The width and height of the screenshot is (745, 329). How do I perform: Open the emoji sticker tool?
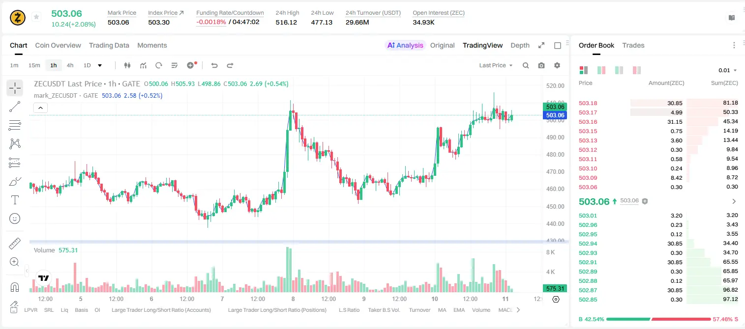coord(15,219)
